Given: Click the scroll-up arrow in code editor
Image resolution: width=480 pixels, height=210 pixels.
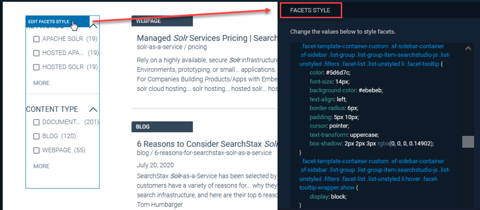Looking at the screenshot, I should pos(468,48).
